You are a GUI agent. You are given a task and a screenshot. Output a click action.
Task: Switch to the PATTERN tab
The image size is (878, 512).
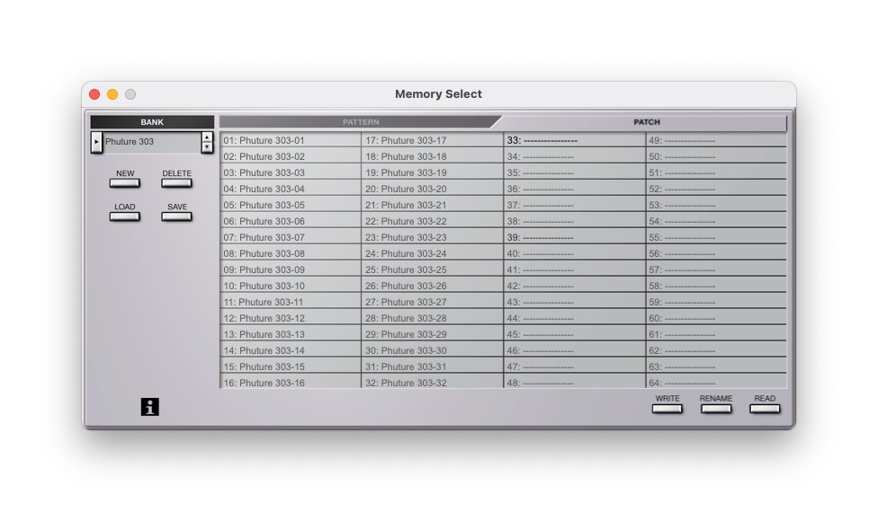click(x=361, y=122)
